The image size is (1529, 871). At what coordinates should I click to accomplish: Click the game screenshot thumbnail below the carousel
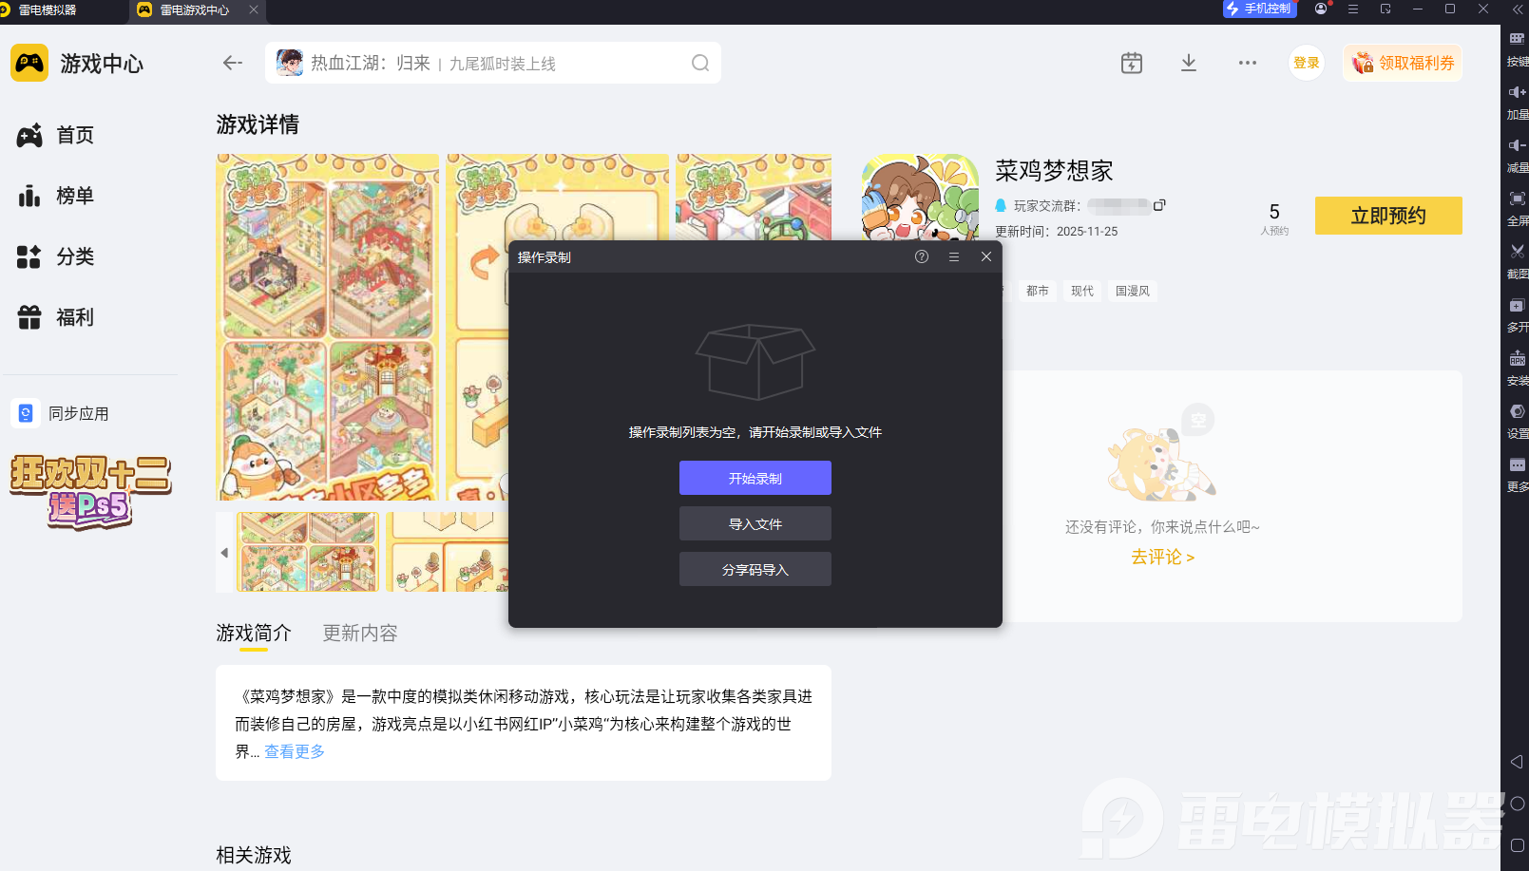[308, 552]
